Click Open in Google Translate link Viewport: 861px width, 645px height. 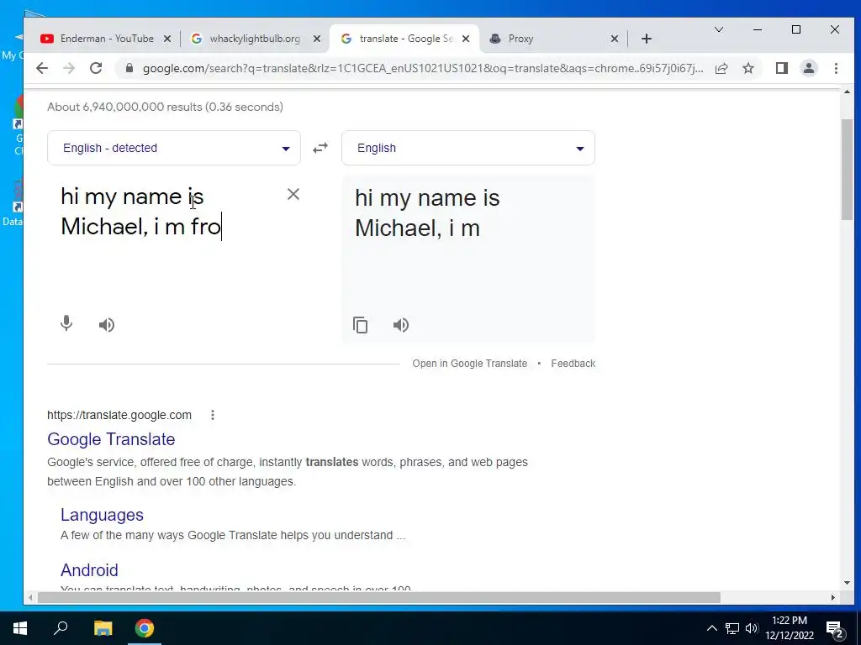(x=469, y=364)
